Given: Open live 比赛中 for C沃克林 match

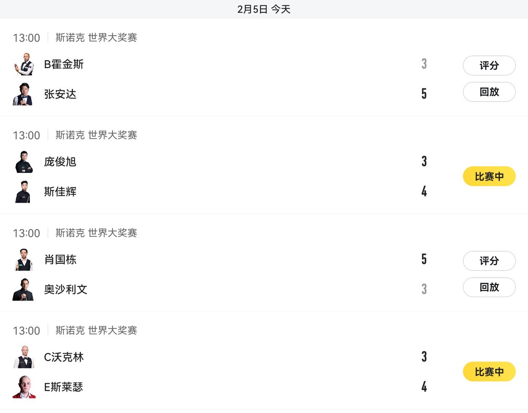Looking at the screenshot, I should [x=489, y=372].
